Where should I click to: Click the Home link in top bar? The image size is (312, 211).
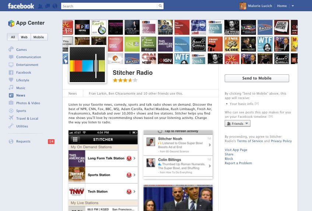pos(282,6)
